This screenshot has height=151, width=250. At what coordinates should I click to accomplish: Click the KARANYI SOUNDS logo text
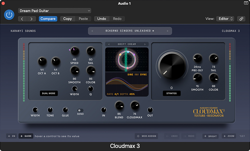pos(23,31)
